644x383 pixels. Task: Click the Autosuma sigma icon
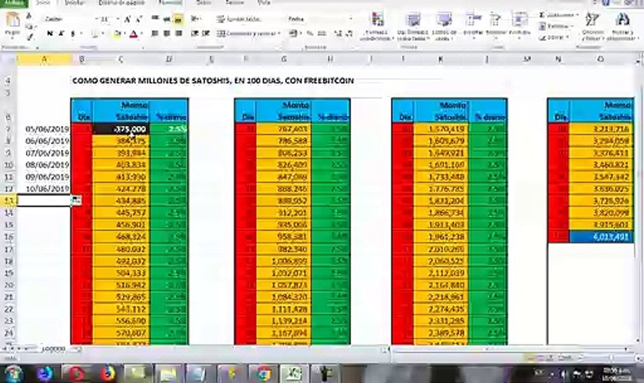click(x=542, y=15)
